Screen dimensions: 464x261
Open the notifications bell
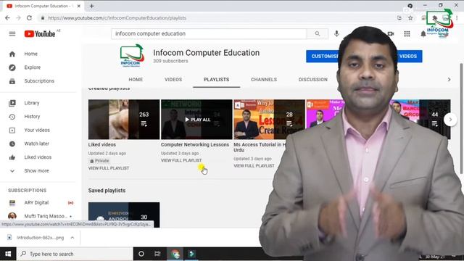(423, 34)
